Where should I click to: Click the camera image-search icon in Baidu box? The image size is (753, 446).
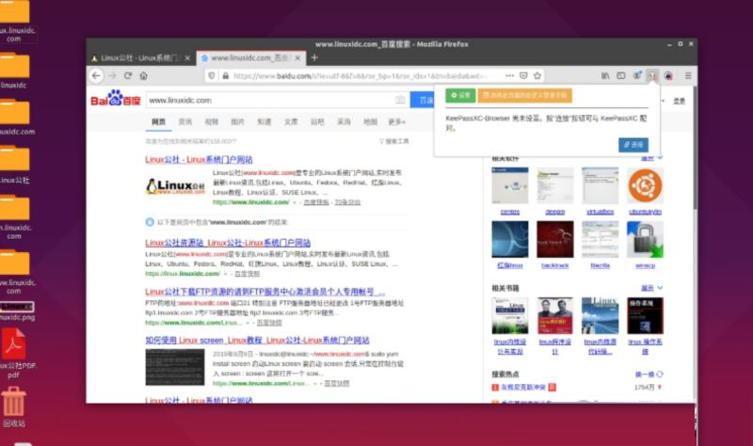399,101
